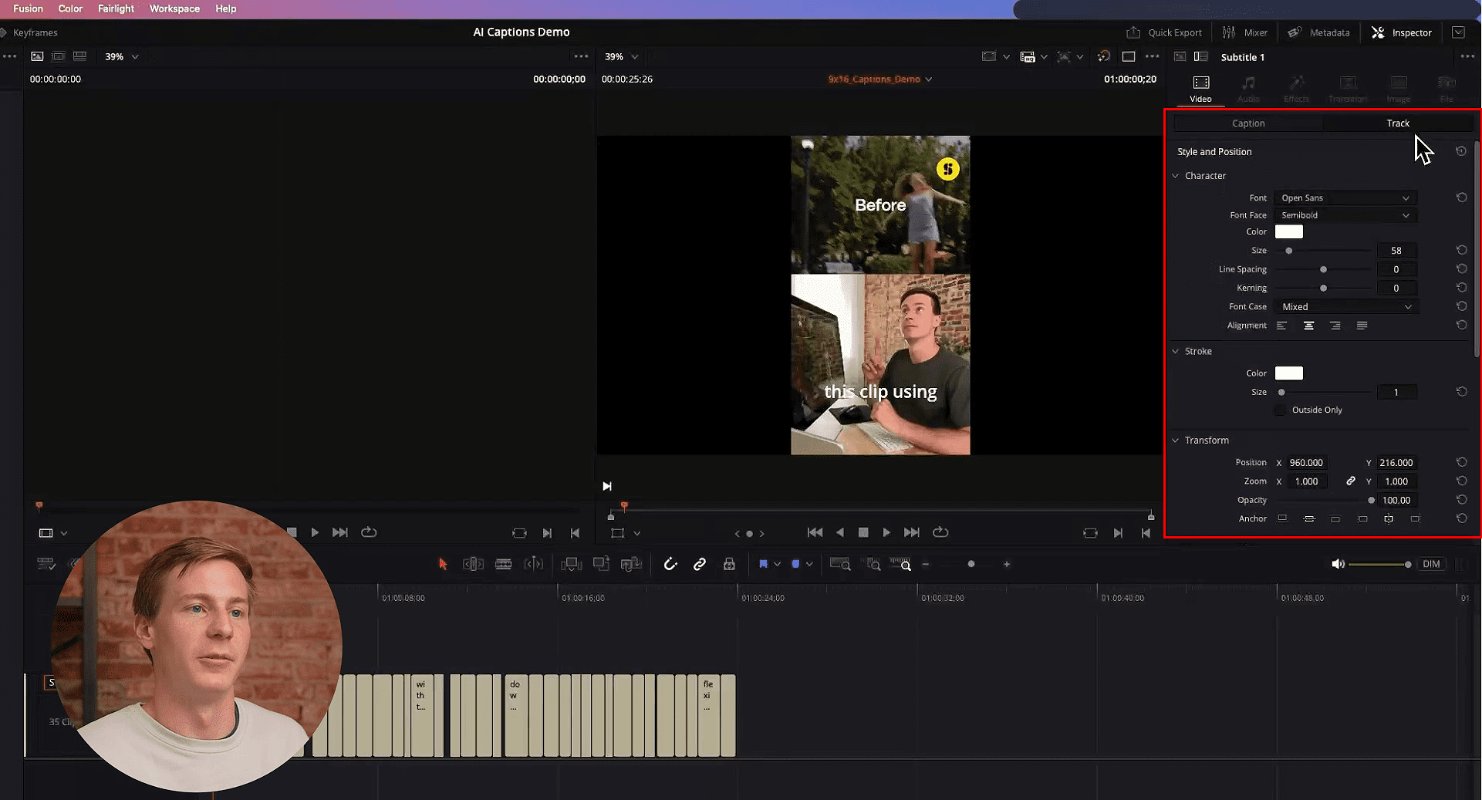Screen dimensions: 1482x800
Task: Open the caption text Color swatch
Action: (1288, 231)
